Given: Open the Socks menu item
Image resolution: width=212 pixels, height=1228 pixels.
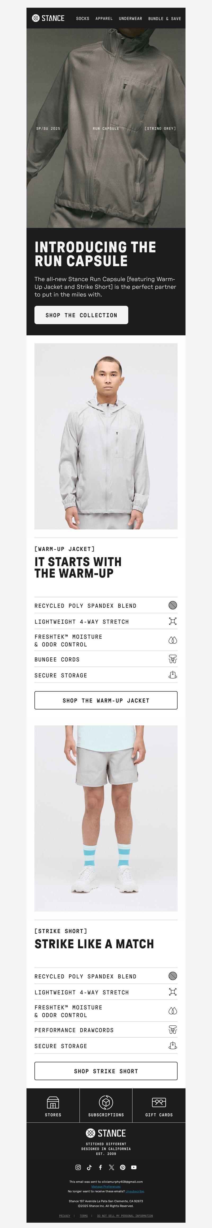Looking at the screenshot, I should tap(83, 19).
